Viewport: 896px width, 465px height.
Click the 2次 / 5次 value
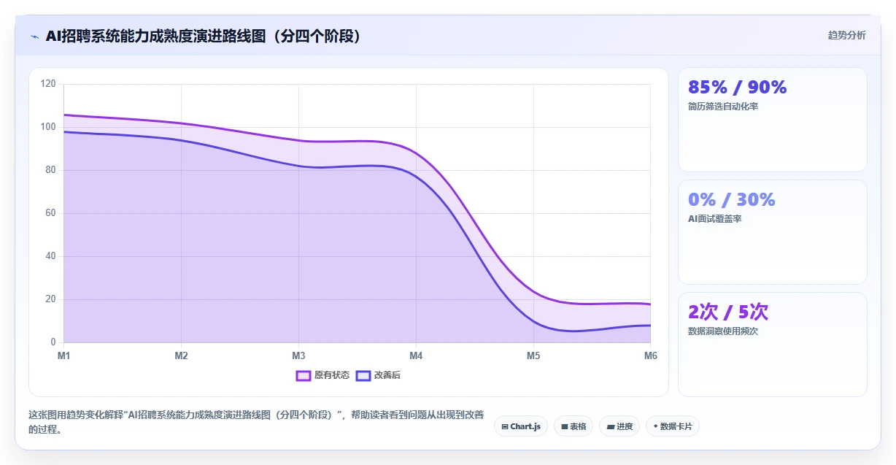728,312
